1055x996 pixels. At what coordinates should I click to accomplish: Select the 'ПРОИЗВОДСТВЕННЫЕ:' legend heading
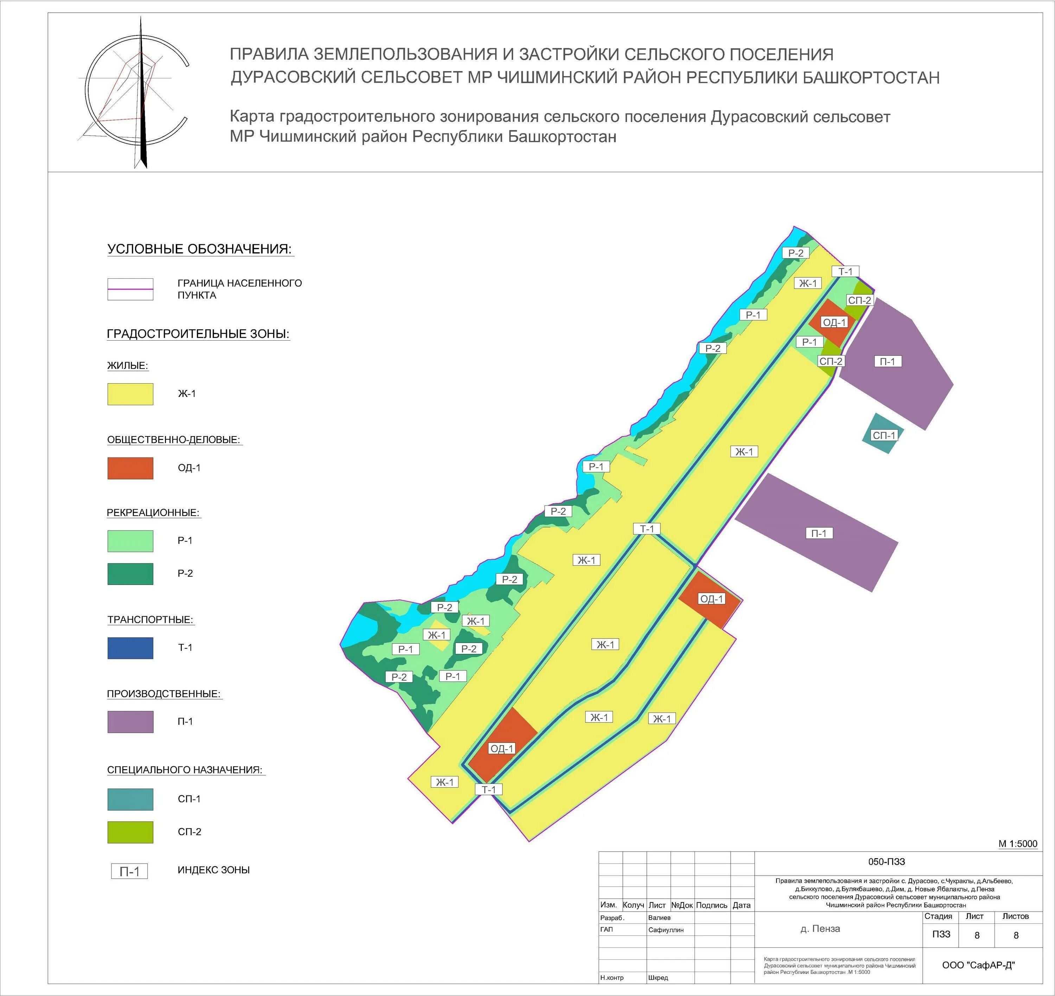(164, 694)
